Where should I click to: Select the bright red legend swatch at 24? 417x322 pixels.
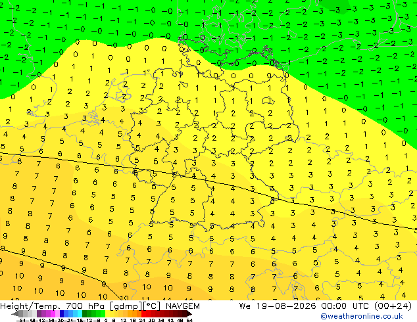click(x=143, y=313)
